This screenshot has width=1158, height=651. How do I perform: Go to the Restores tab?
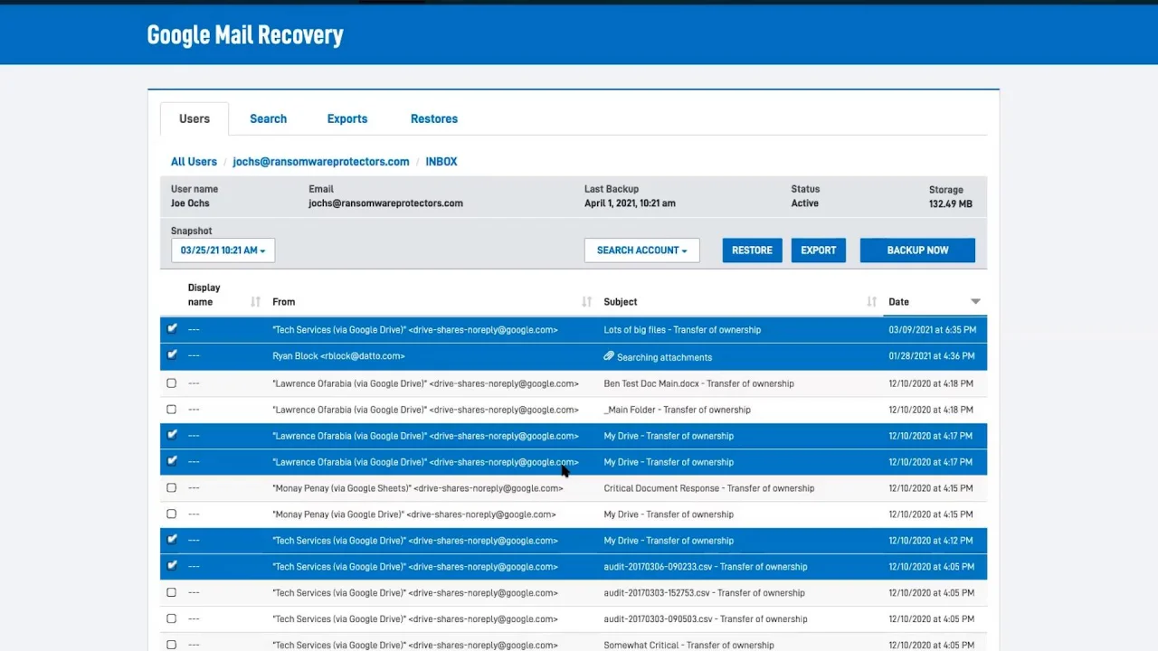434,118
